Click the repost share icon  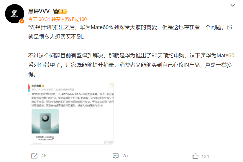tap(35, 156)
